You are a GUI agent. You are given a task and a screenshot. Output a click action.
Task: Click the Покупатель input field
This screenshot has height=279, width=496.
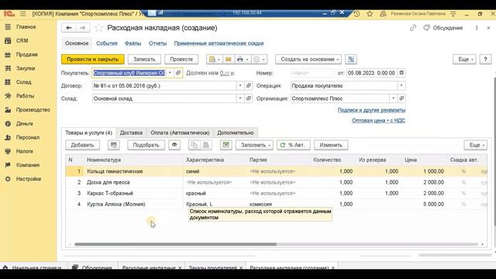click(129, 73)
